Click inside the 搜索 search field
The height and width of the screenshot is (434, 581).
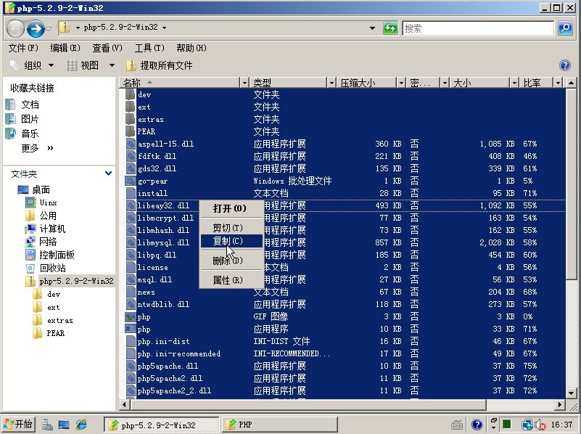478,28
